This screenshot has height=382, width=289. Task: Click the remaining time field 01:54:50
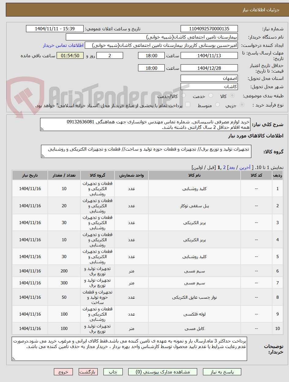(70, 55)
